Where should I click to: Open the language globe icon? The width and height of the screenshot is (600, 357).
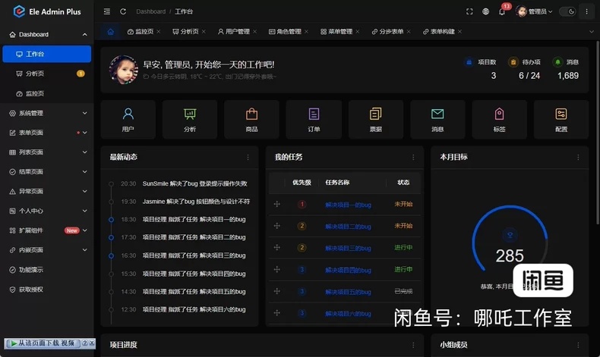tap(485, 11)
